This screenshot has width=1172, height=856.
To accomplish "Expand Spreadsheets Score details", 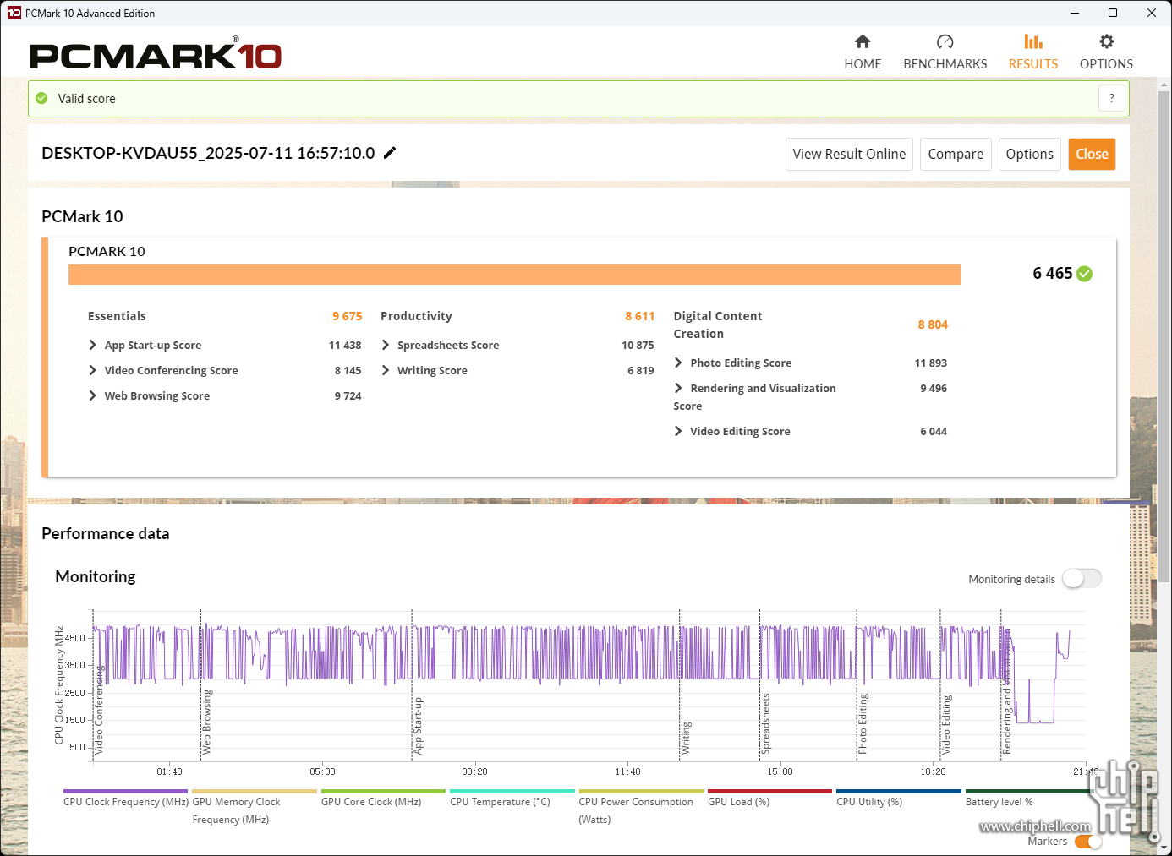I will [x=386, y=345].
